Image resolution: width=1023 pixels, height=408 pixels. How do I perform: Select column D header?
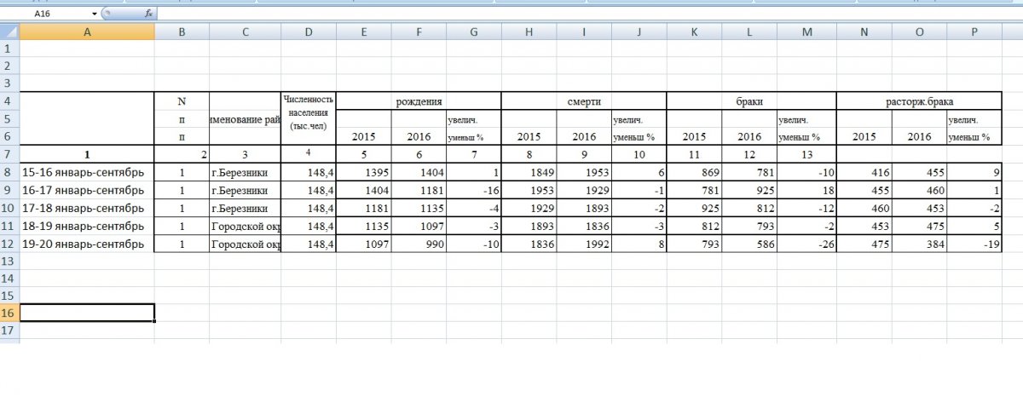coord(309,32)
